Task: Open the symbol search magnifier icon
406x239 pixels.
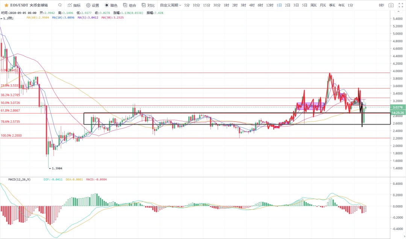Action: tap(60, 5)
